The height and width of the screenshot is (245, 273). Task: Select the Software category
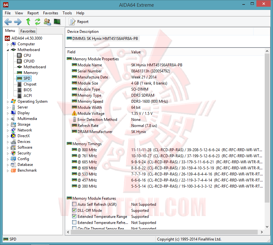25,147
